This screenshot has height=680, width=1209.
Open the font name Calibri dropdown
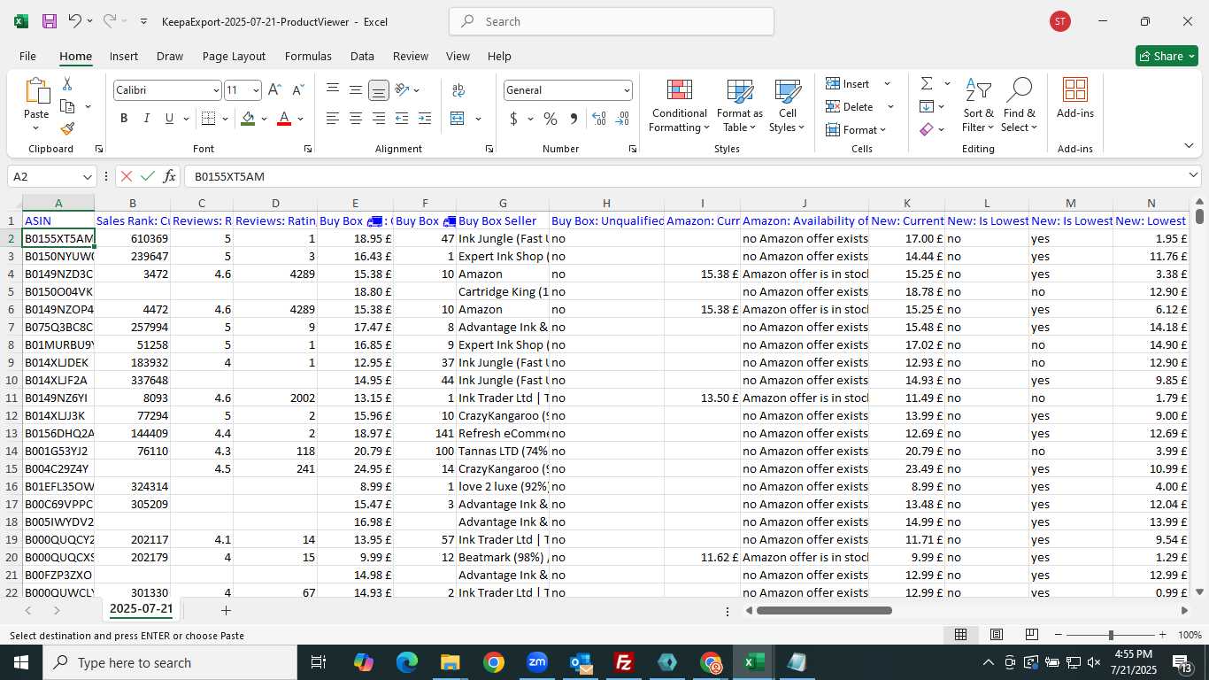point(216,90)
